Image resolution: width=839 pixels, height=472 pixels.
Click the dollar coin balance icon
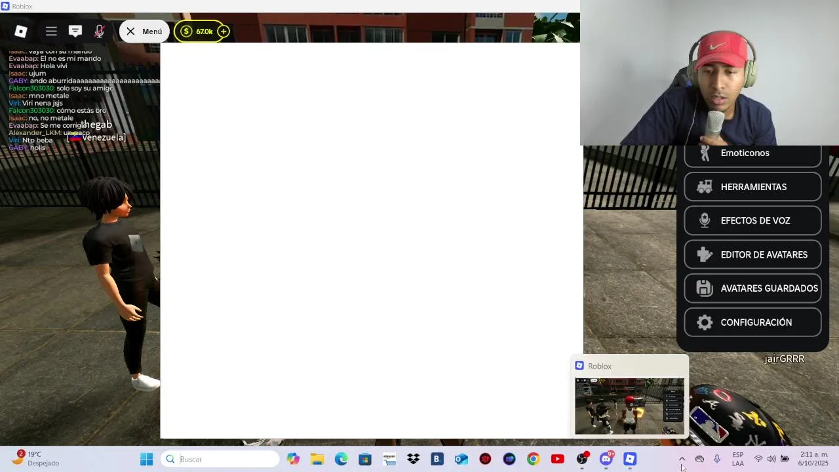click(x=187, y=31)
